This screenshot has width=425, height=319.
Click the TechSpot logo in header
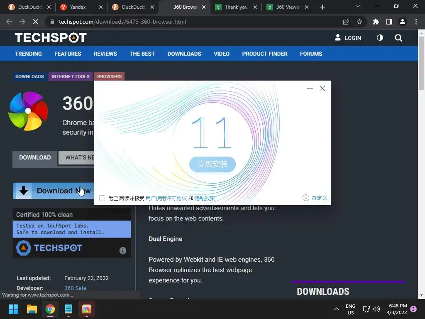(x=51, y=38)
